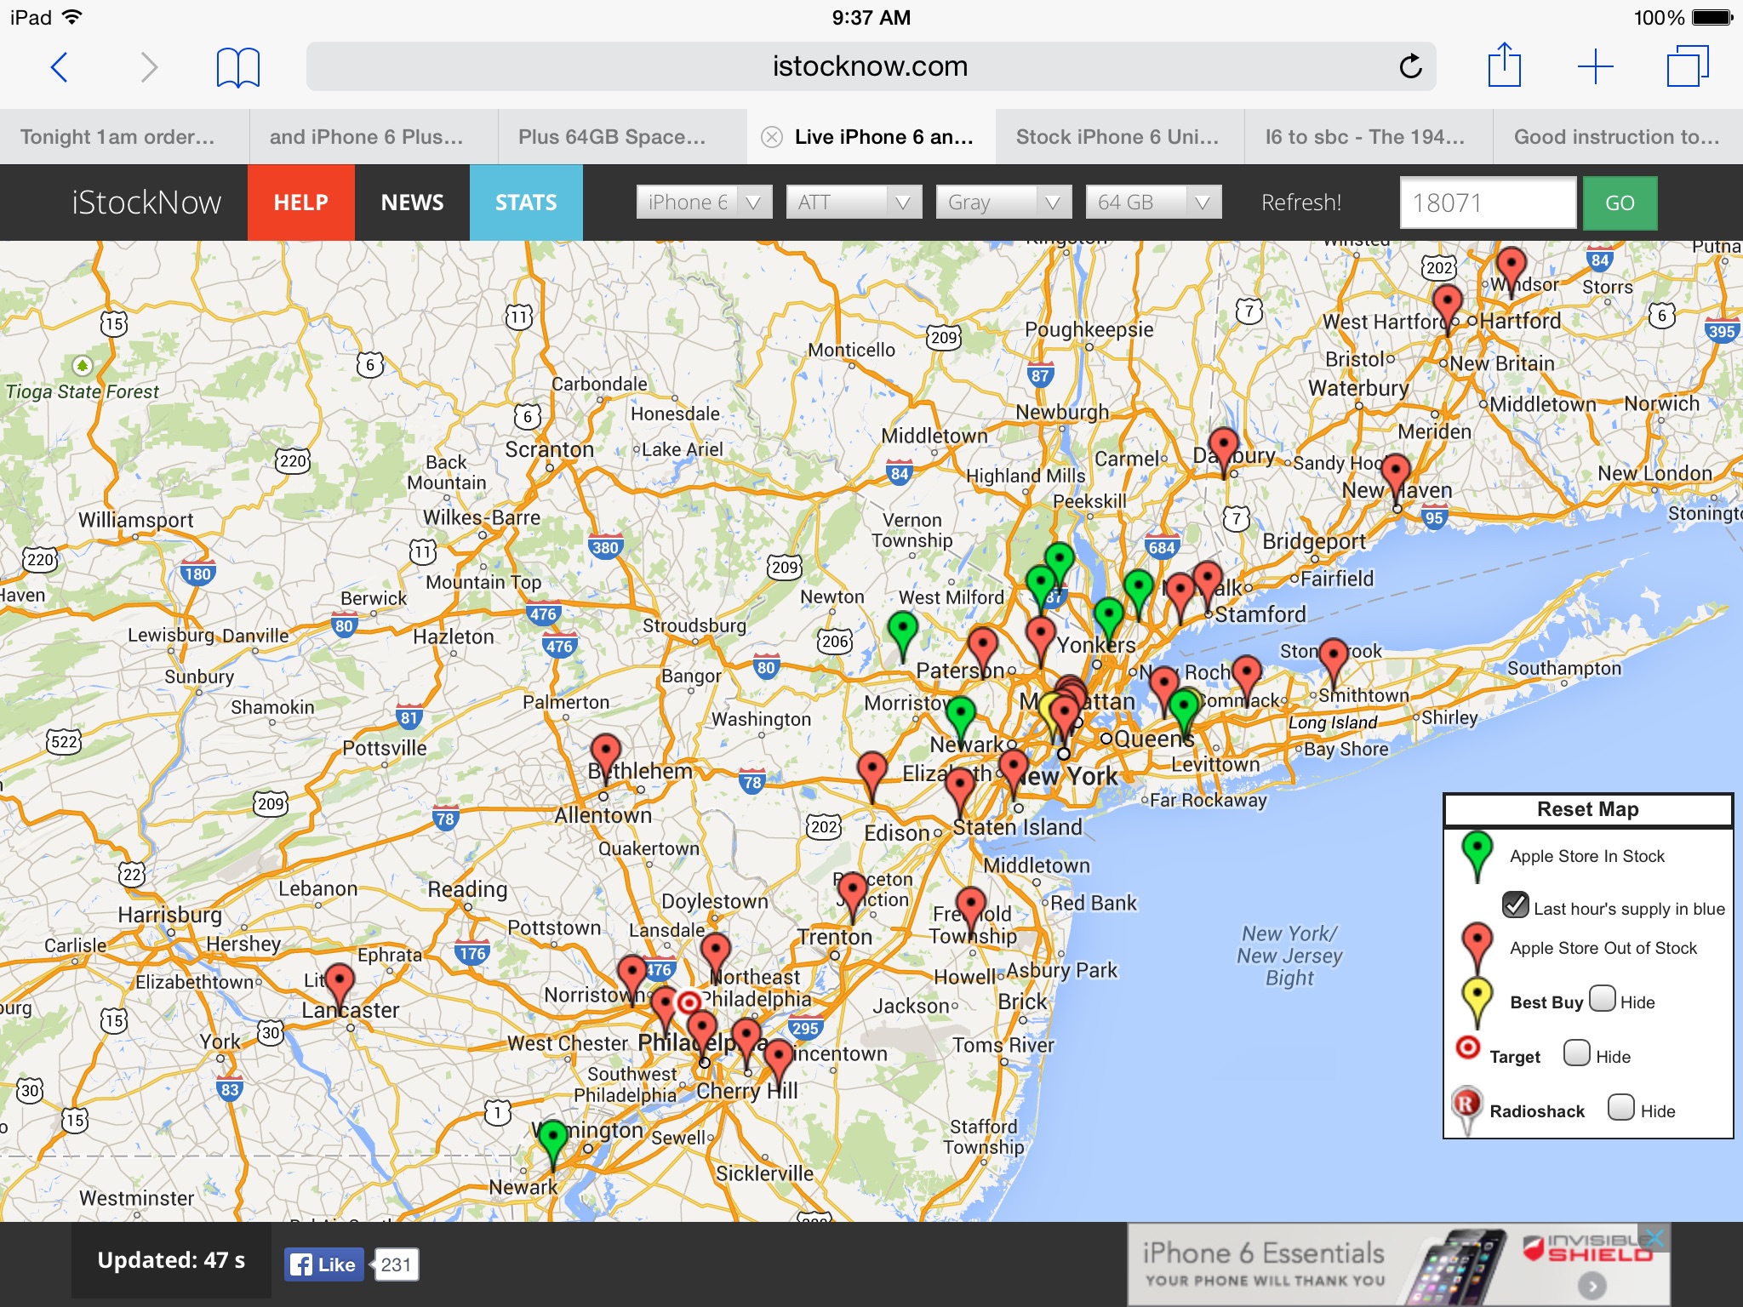Tap the zip code field showing 18071
Screen dimensions: 1743x1307
click(x=1488, y=203)
